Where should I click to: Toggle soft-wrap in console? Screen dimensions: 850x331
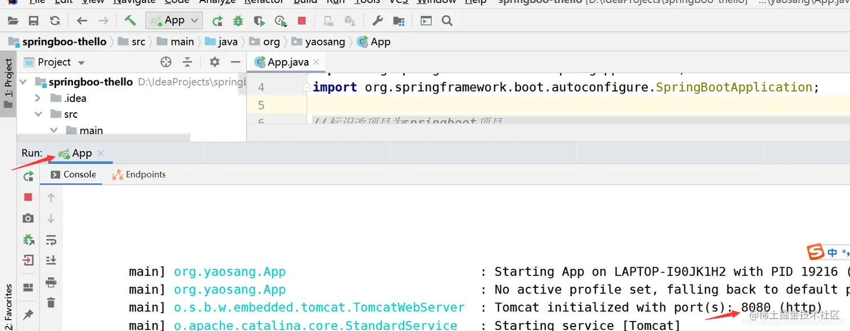[x=51, y=240]
